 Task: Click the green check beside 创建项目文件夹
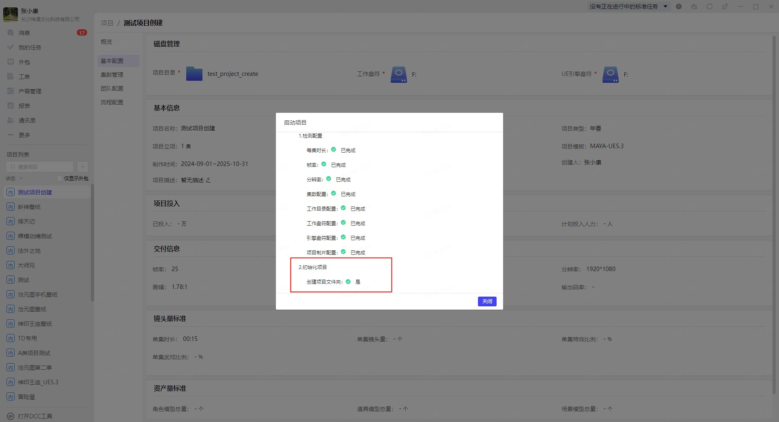(348, 281)
